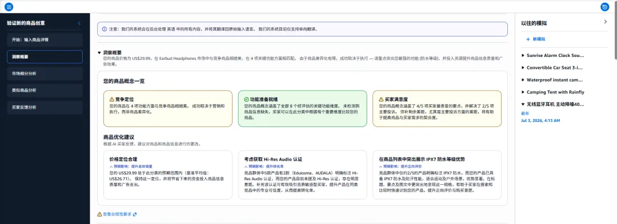This screenshot has width=617, height=224.
Task: Open 市场细分分析 in the sidebar
Action: 45,74
